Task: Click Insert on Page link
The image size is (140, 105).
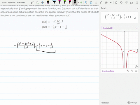Action: tap(108, 71)
